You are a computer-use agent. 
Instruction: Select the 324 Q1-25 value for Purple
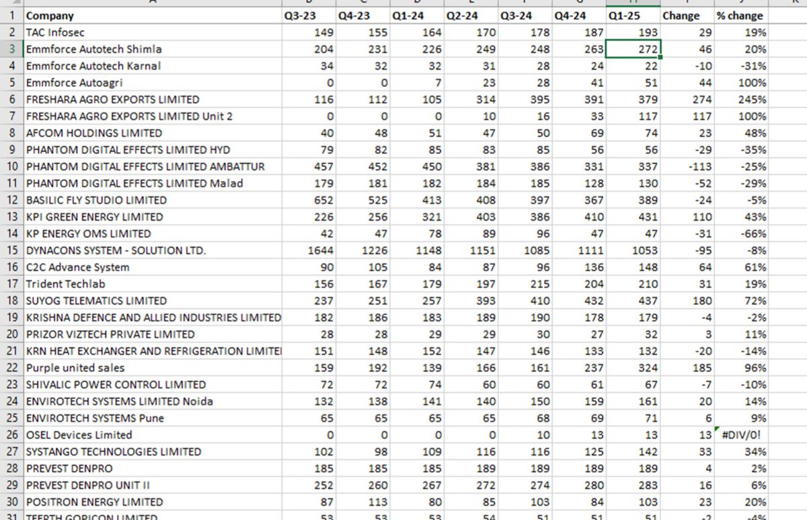pos(633,368)
